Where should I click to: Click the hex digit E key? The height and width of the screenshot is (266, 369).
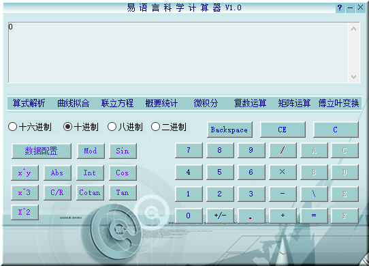click(x=344, y=194)
